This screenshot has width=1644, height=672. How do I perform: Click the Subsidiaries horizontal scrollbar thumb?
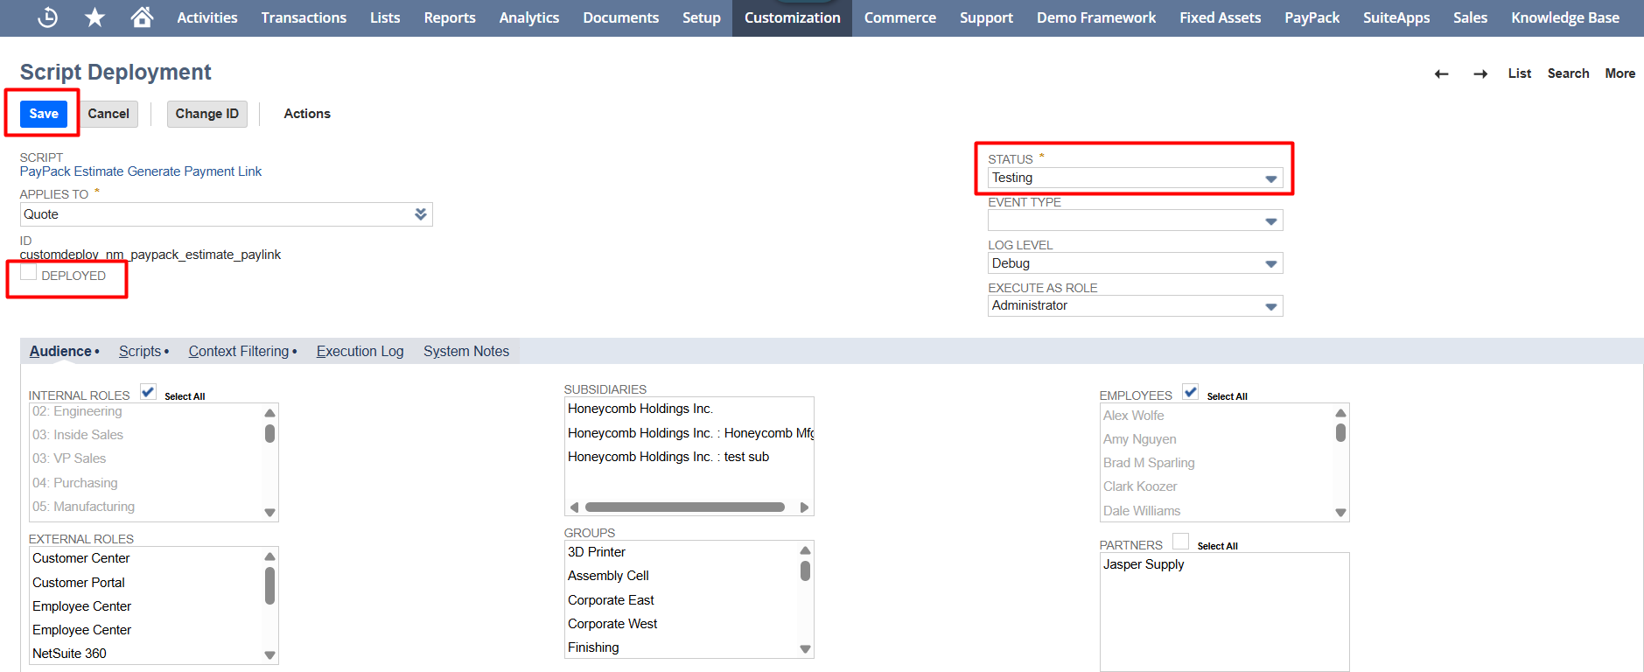point(684,507)
